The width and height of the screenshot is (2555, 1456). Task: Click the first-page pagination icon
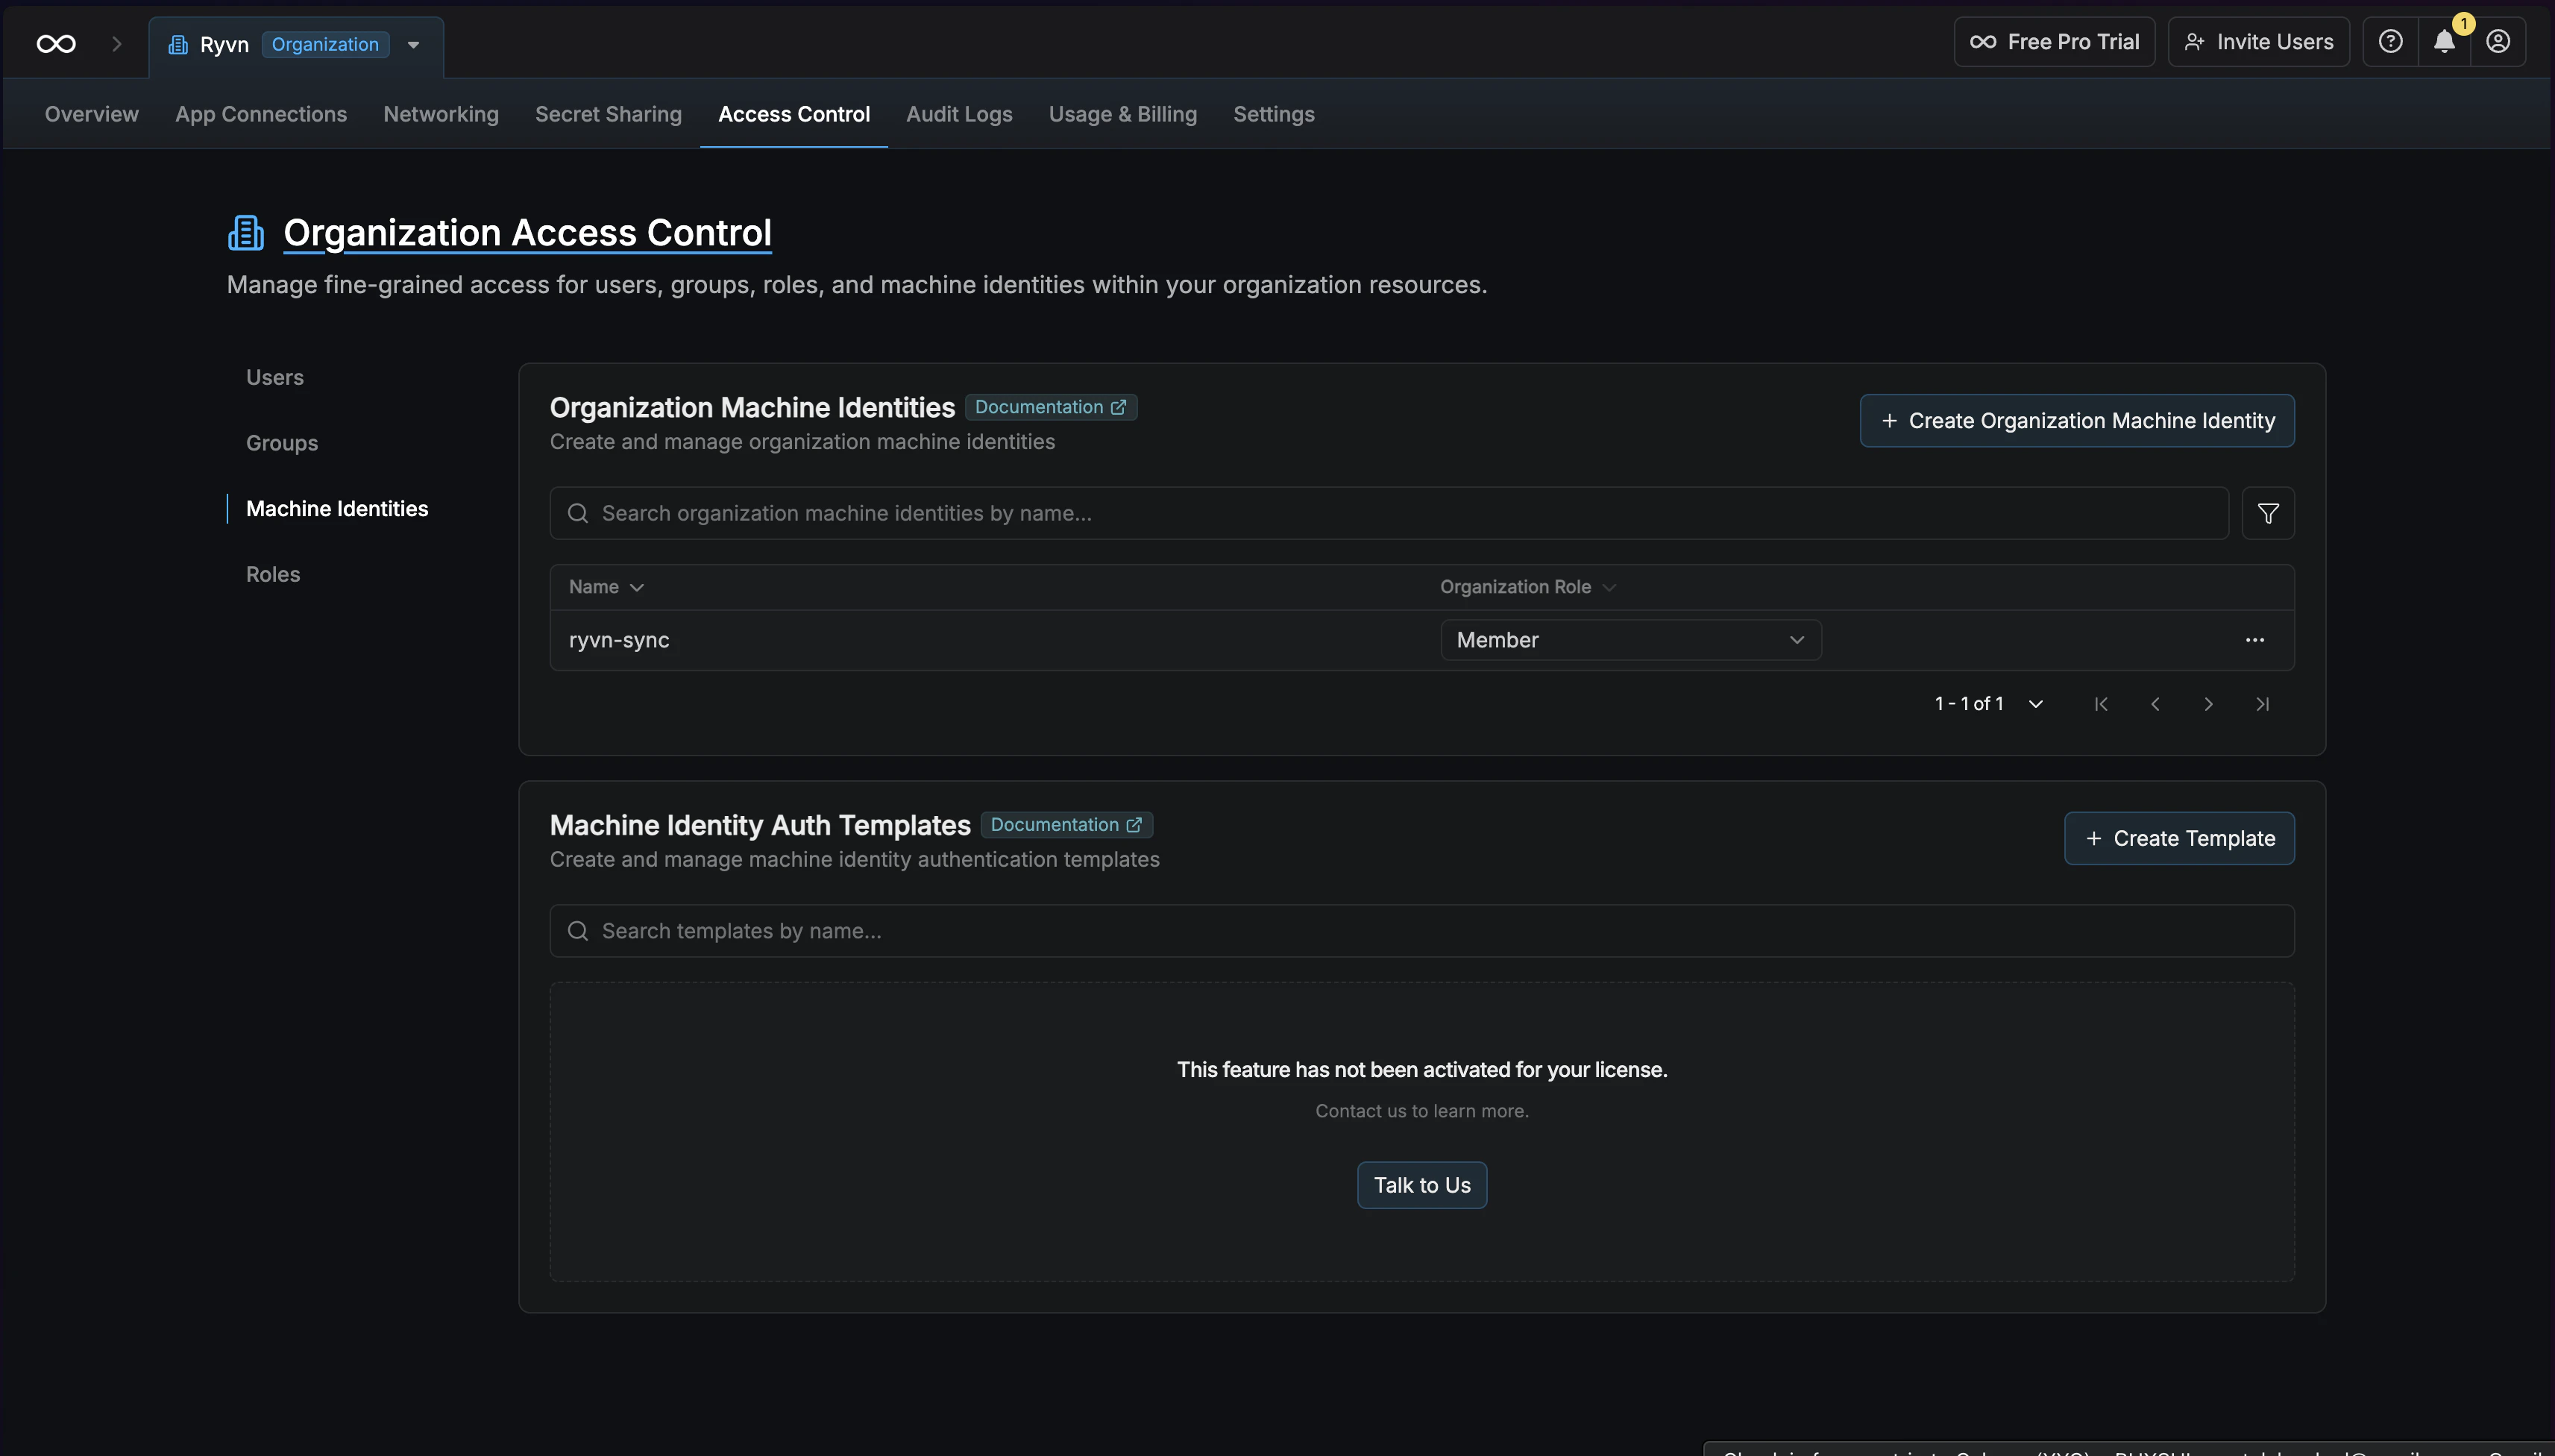2100,703
